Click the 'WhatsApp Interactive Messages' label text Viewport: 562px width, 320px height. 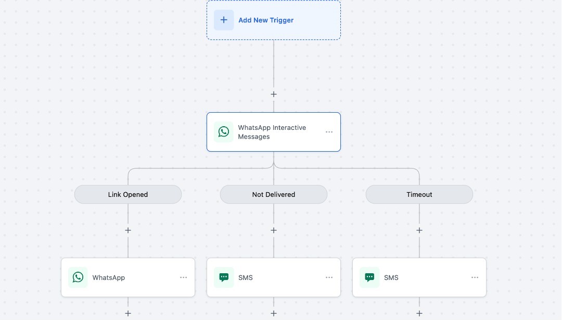pyautogui.click(x=272, y=132)
